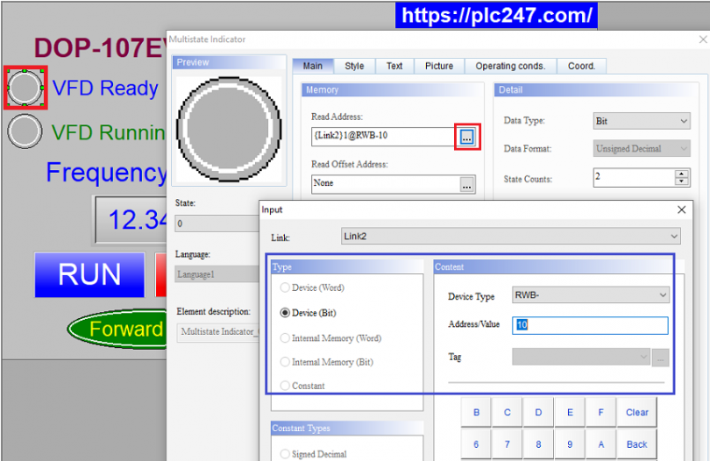Click the green Forward button on HMI
Screen dimensions: 710x461
click(x=117, y=330)
